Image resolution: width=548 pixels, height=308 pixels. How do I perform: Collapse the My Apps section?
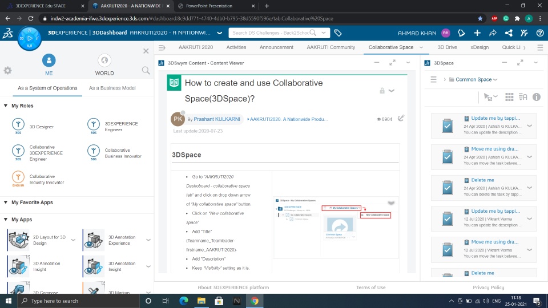pos(6,219)
